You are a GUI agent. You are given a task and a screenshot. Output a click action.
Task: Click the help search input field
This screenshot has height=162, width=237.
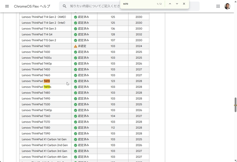[94, 6]
